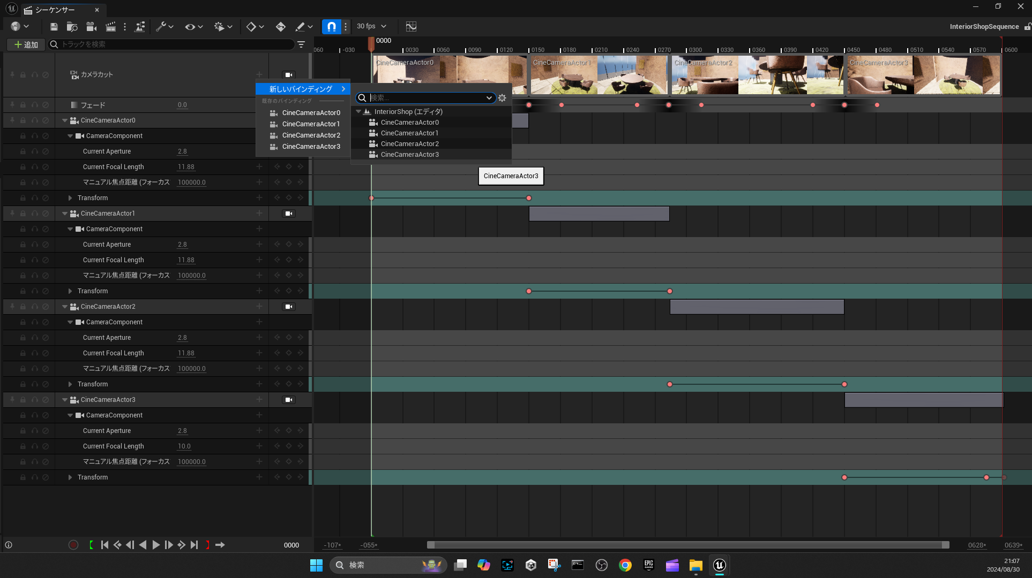Screen dimensions: 1032x578
Task: Click the Create Camera toolbar icon
Action: click(92, 27)
